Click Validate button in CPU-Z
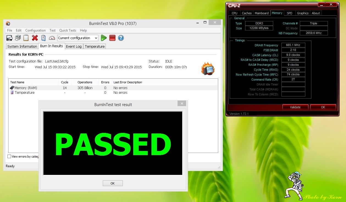346x202 pixels. coord(295,107)
